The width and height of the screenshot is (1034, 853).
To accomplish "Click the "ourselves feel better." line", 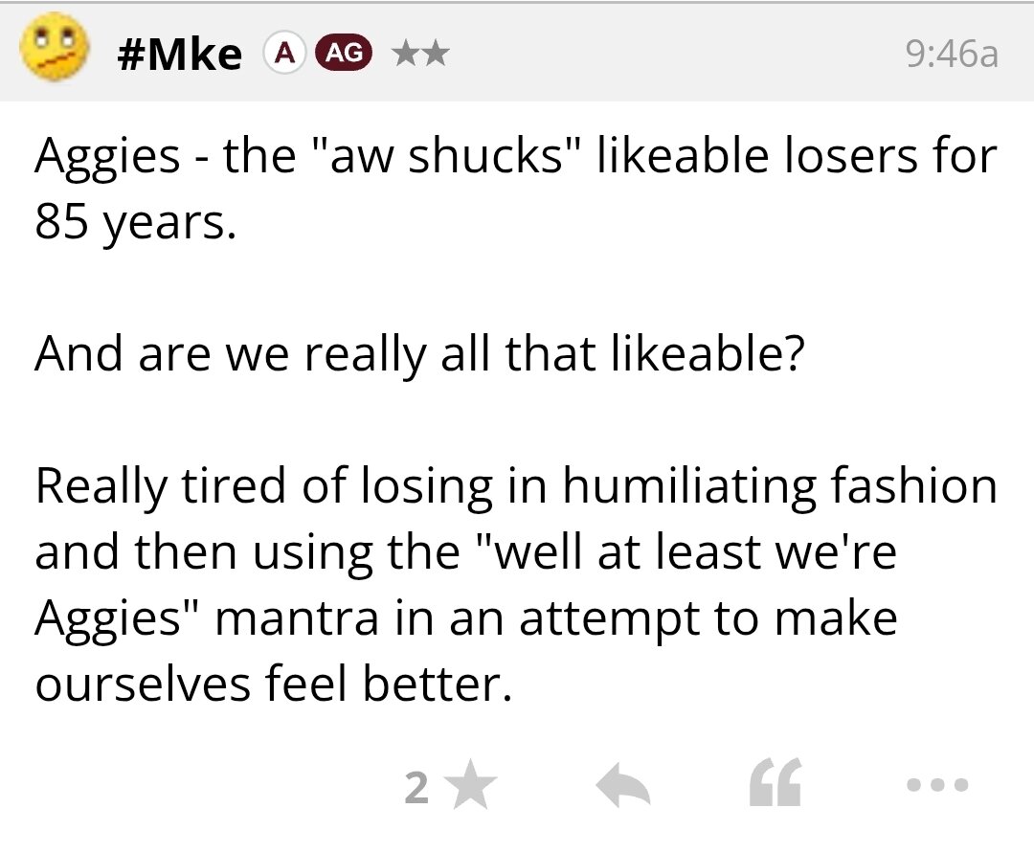I will pyautogui.click(x=269, y=683).
